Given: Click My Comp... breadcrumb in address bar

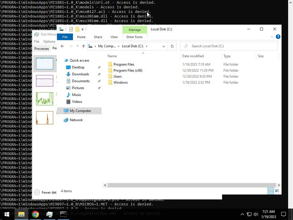Looking at the screenshot, I should pyautogui.click(x=107, y=46).
